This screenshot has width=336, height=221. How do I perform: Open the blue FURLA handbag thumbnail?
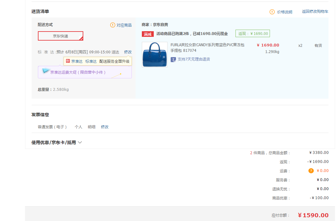click(154, 55)
